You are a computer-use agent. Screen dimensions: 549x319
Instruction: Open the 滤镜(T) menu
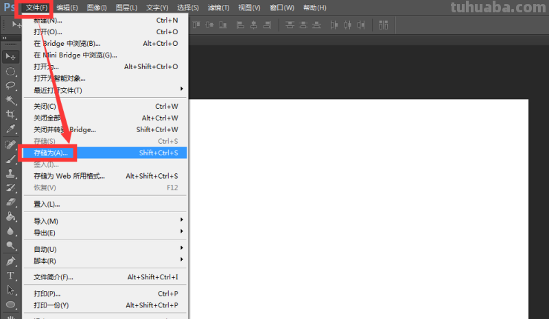(x=218, y=8)
